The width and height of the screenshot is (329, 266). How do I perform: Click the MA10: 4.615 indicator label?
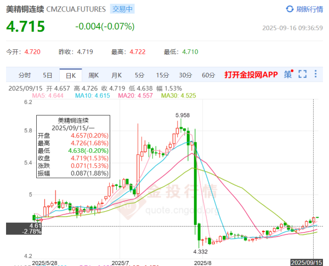(93, 96)
